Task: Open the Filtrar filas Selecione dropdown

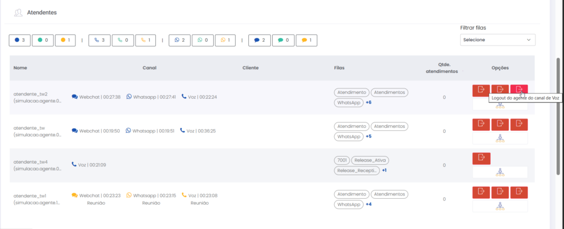Action: pos(497,40)
